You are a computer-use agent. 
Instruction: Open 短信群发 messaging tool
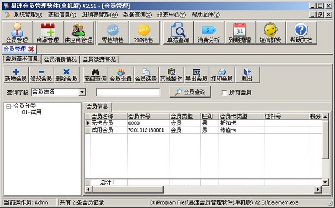(x=270, y=33)
